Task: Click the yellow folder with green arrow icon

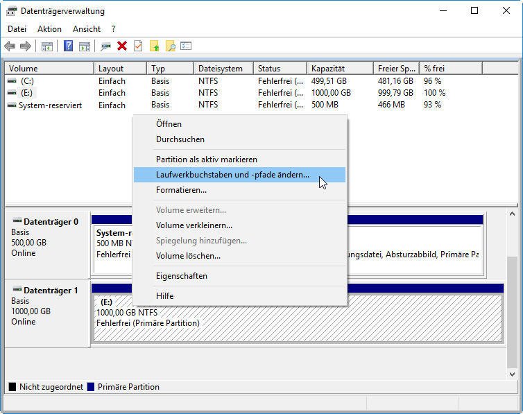Action: (155, 46)
